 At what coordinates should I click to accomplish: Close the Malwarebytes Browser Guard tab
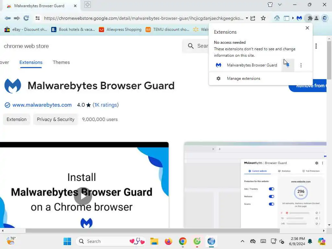[x=75, y=6]
